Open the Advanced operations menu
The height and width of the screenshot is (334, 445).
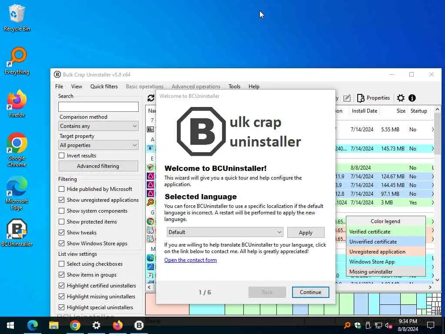coord(196,87)
